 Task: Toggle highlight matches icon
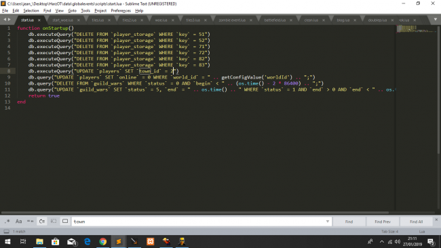(x=65, y=222)
